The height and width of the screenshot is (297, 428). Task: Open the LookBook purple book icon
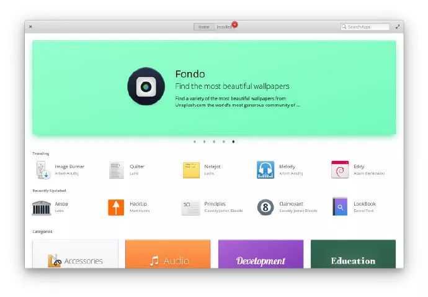[340, 206]
